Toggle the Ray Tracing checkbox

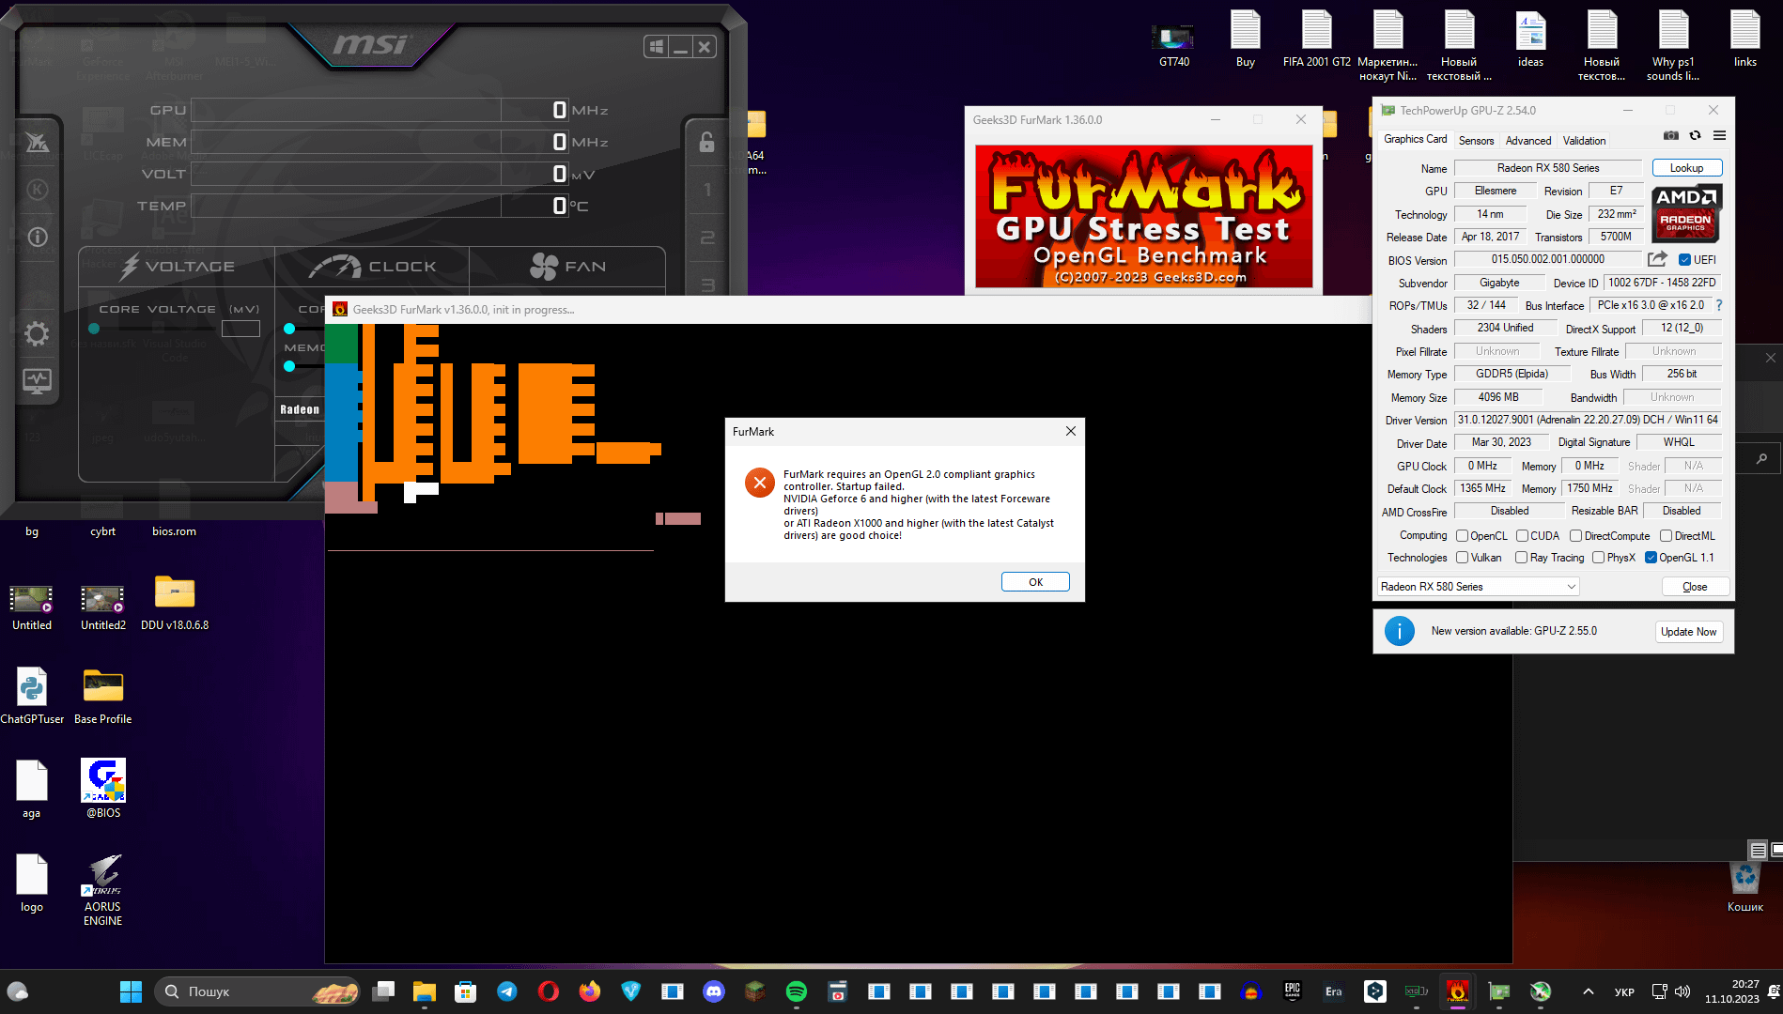1522,558
